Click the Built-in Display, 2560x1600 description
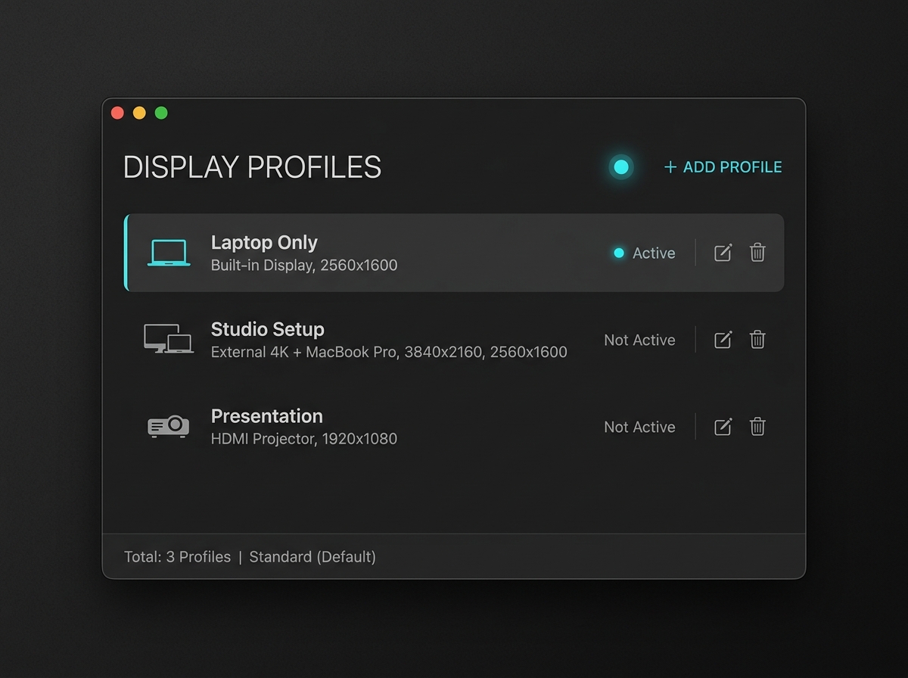 [x=304, y=266]
